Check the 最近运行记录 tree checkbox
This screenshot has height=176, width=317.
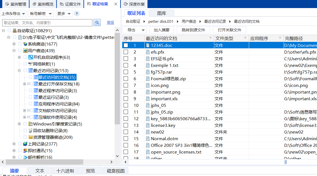(31, 97)
